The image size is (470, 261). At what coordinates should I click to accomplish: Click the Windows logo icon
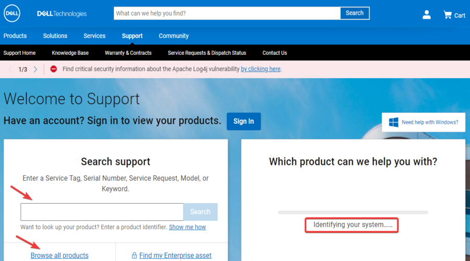point(393,122)
